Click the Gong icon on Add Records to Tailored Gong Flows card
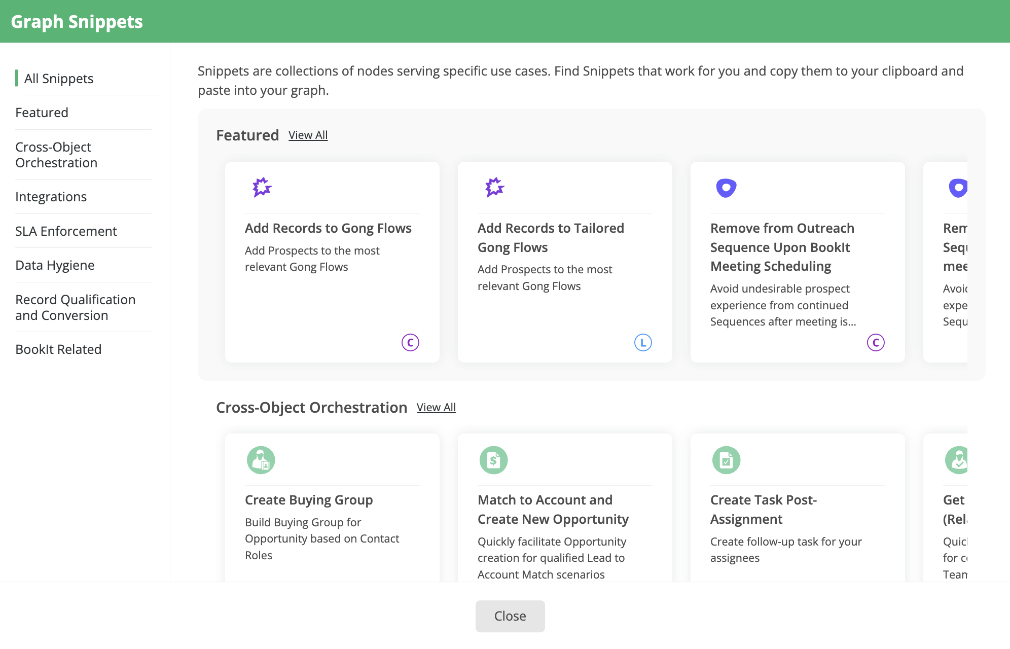 tap(495, 188)
